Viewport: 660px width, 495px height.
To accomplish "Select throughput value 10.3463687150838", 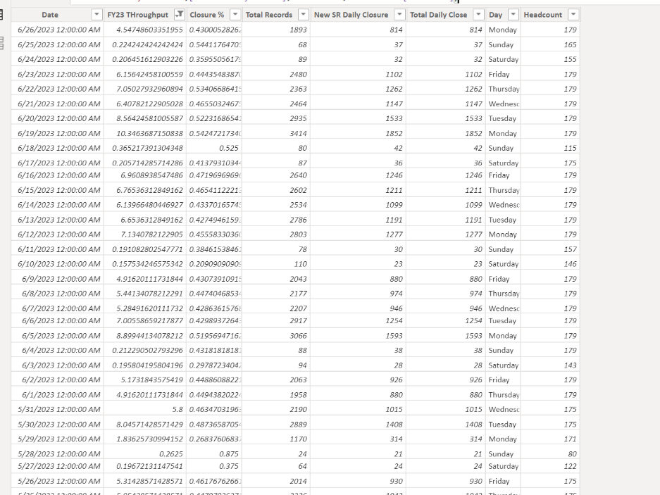I will pyautogui.click(x=149, y=133).
